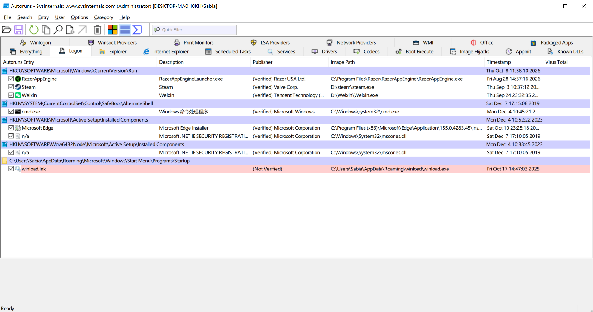This screenshot has height=312, width=593.
Task: Click the Find magnifier toolbar icon
Action: 58,30
